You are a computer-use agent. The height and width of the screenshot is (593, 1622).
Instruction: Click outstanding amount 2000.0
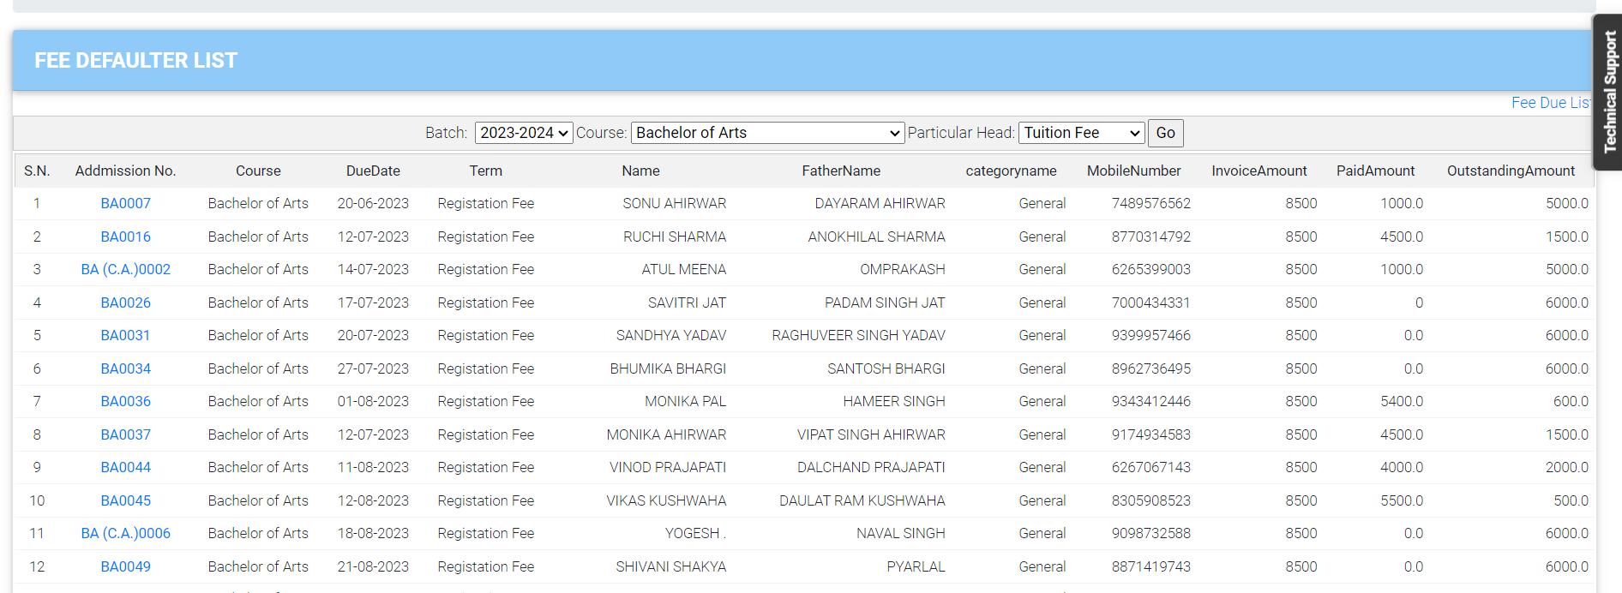pyautogui.click(x=1566, y=467)
